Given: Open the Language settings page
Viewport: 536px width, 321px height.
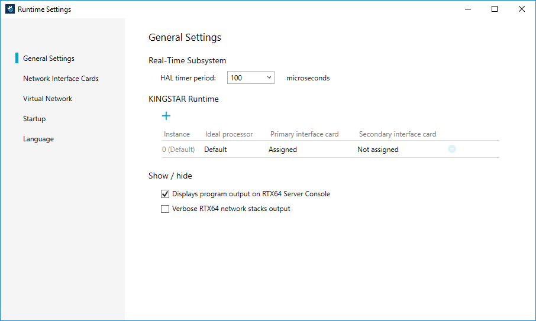Looking at the screenshot, I should point(38,139).
